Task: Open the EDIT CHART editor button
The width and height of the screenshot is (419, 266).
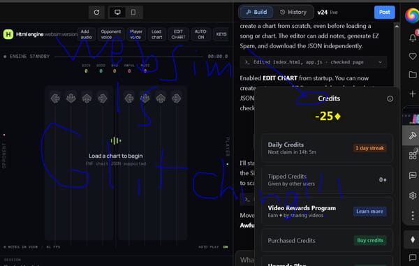Action: [x=178, y=34]
